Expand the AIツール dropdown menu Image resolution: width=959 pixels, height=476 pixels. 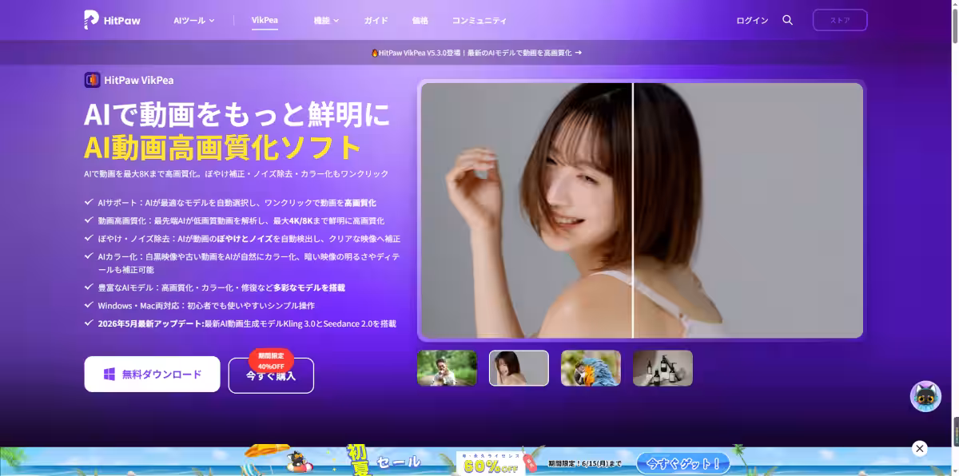[194, 20]
